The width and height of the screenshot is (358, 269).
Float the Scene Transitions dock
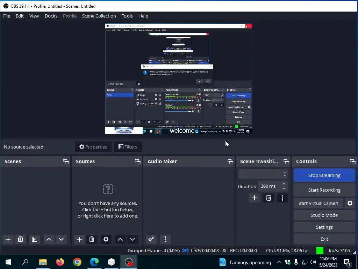[x=286, y=161]
